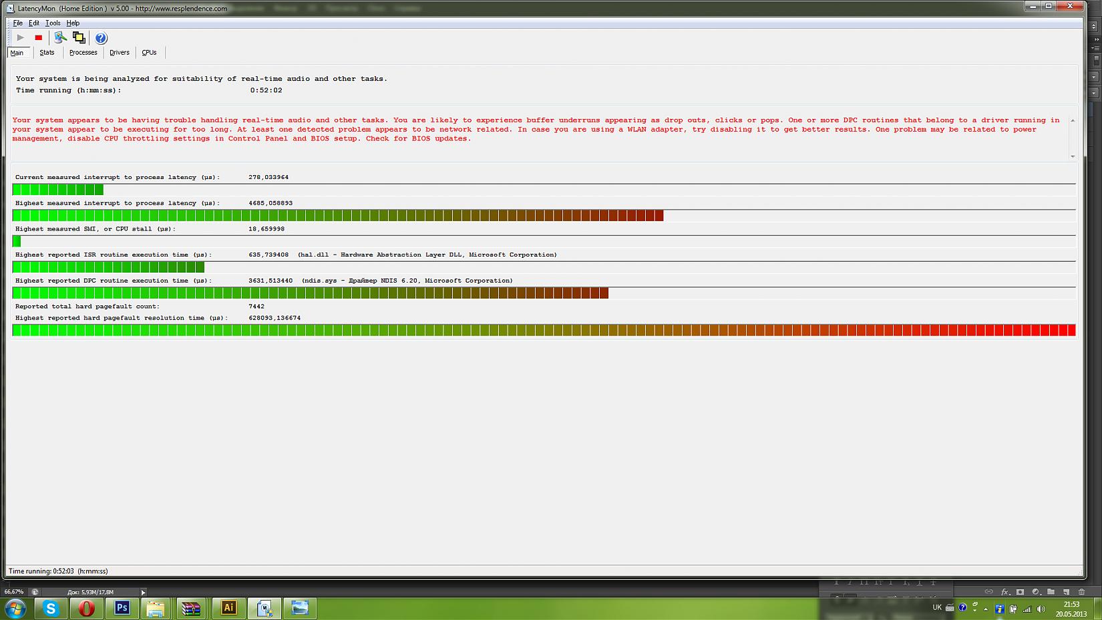The width and height of the screenshot is (1102, 620).
Task: Click the 'Time running (h:mm:ss):' label
Action: (x=69, y=90)
